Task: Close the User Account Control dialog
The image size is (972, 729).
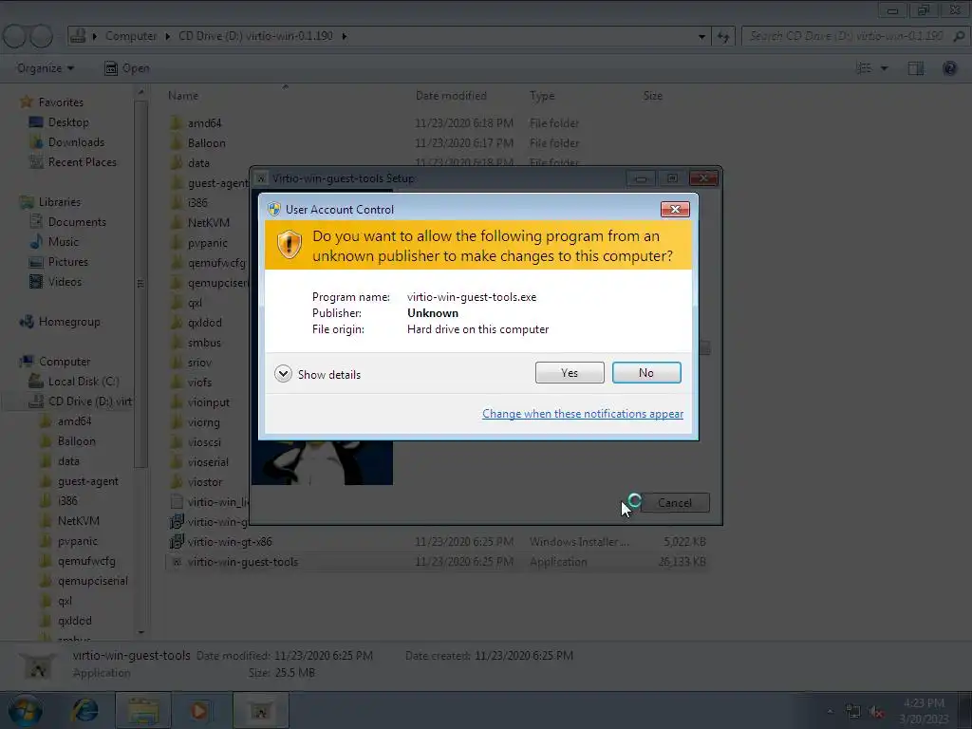Action: click(675, 210)
